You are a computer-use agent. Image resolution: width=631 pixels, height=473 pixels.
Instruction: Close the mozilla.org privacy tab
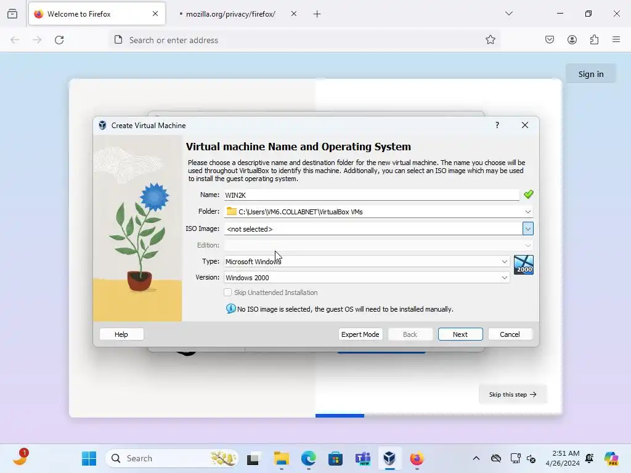point(294,14)
